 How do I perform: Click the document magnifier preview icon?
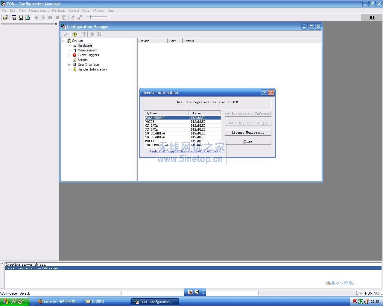coord(28,18)
